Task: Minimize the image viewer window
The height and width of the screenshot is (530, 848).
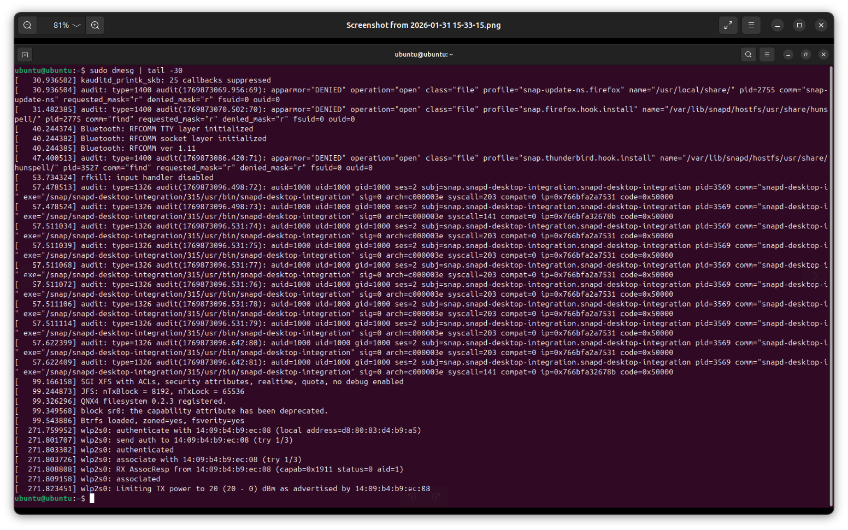Action: [777, 25]
